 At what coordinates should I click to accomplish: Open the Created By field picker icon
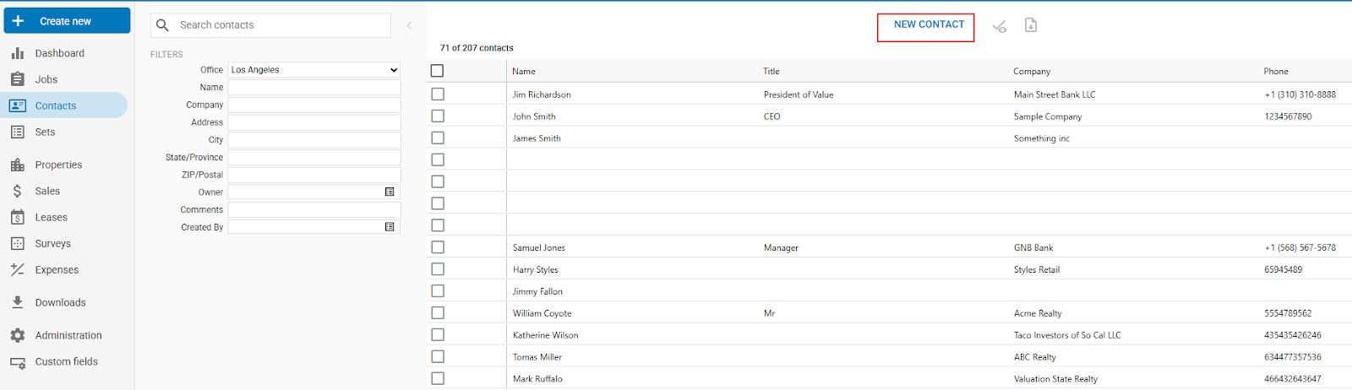(390, 227)
